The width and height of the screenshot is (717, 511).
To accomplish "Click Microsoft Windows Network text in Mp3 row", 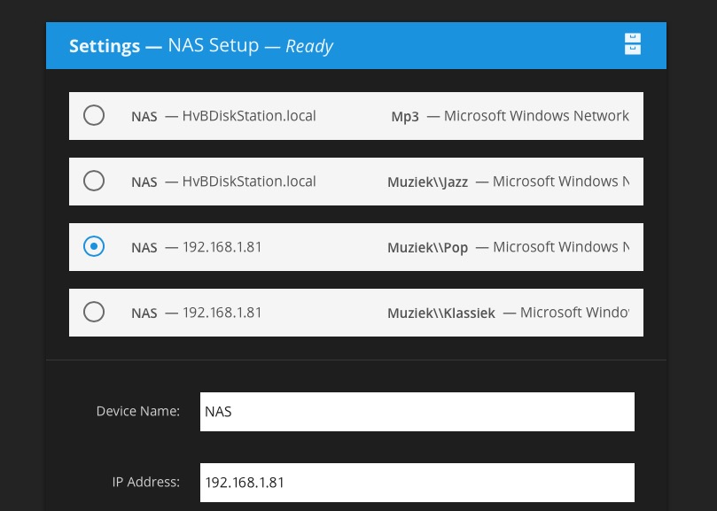I will click(x=536, y=116).
